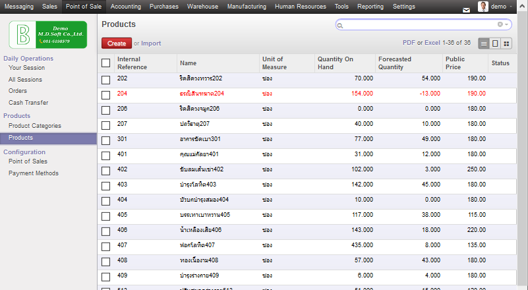Click the demo user avatar
Screen dimensions: 528x290
pos(483,7)
